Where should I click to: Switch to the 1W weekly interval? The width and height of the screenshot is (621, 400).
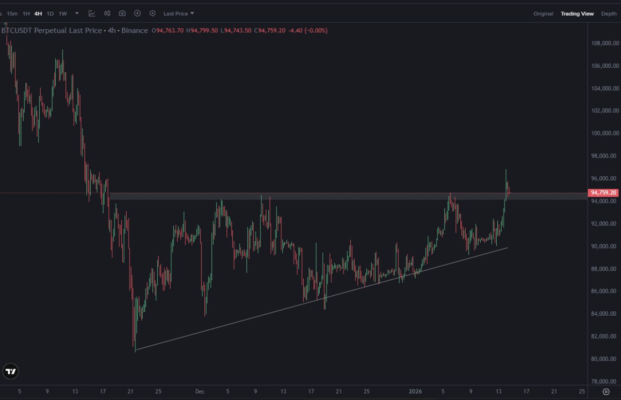[x=63, y=13]
